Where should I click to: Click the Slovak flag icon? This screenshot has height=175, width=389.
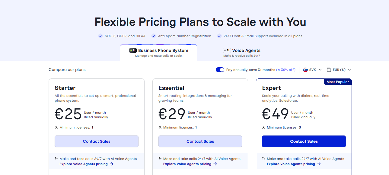(x=305, y=70)
